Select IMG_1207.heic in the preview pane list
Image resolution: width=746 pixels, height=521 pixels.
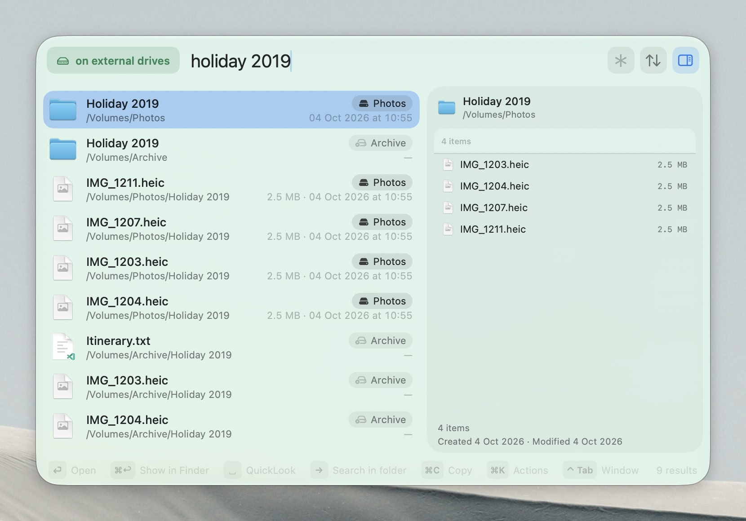pyautogui.click(x=564, y=208)
